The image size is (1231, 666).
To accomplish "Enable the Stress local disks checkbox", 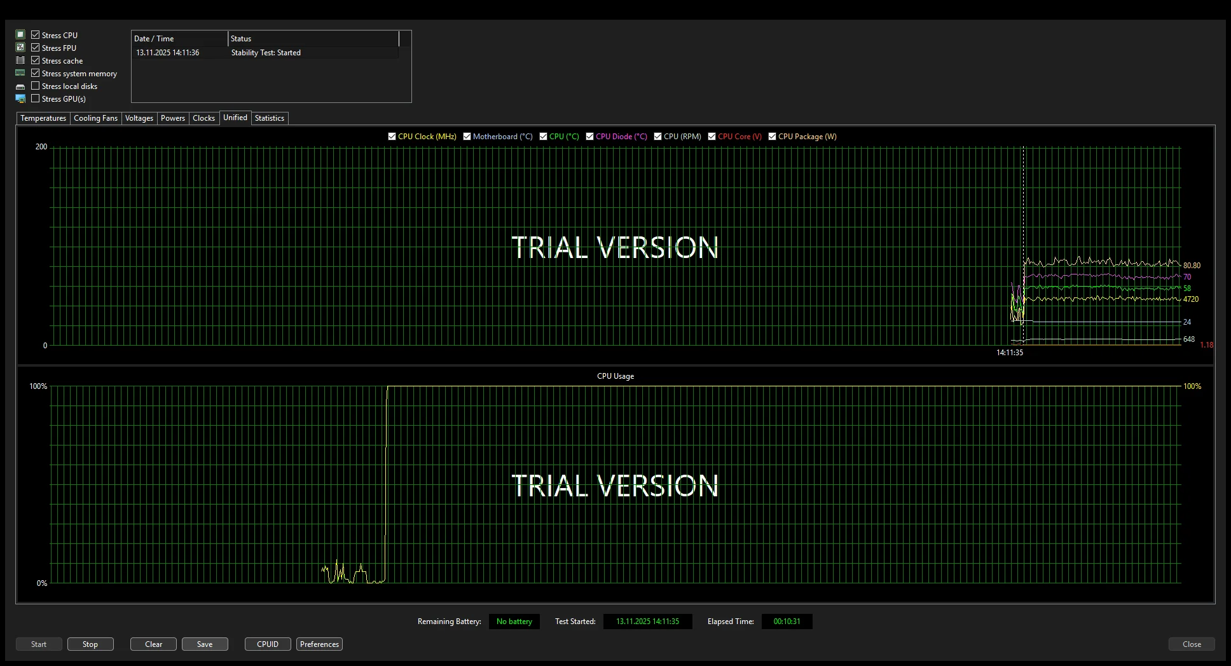I will pyautogui.click(x=36, y=86).
